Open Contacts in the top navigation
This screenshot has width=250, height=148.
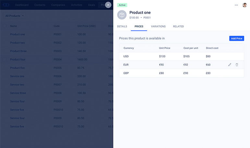point(40,5)
